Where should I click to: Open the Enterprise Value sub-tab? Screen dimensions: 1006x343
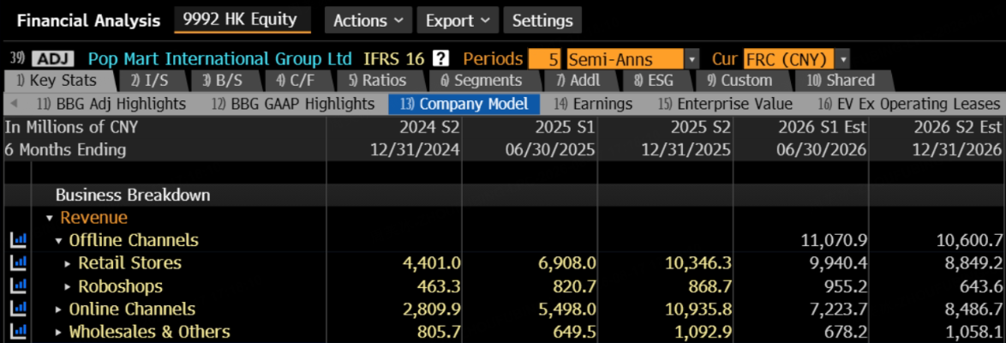pos(725,104)
